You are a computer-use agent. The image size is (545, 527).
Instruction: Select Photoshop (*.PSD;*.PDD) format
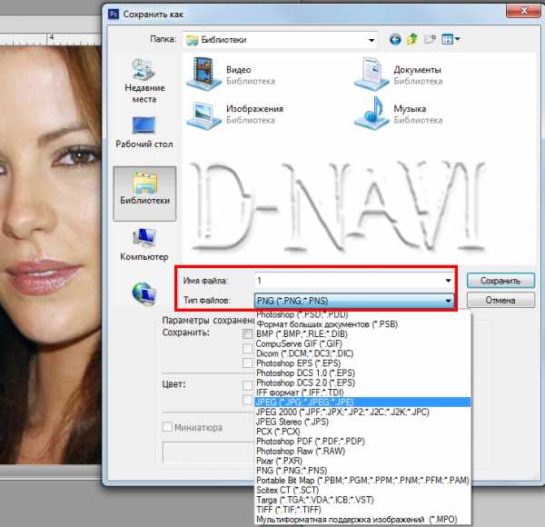[x=362, y=314]
